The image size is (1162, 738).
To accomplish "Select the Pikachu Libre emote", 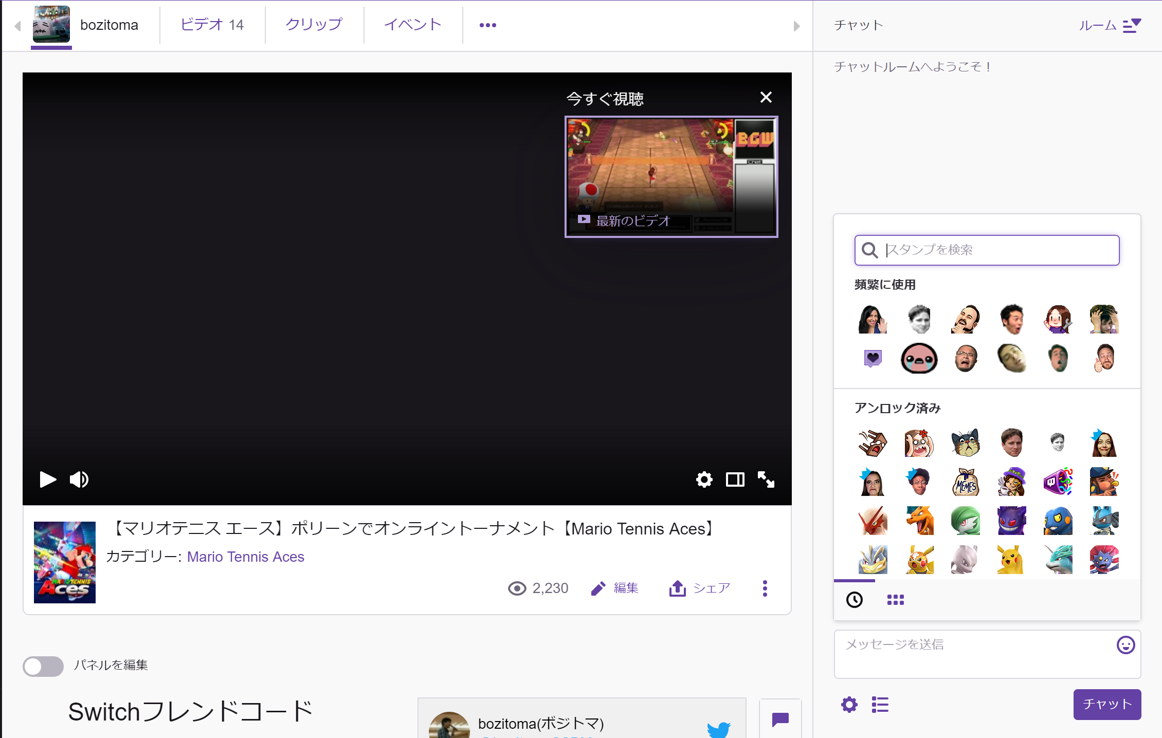I will [x=919, y=560].
